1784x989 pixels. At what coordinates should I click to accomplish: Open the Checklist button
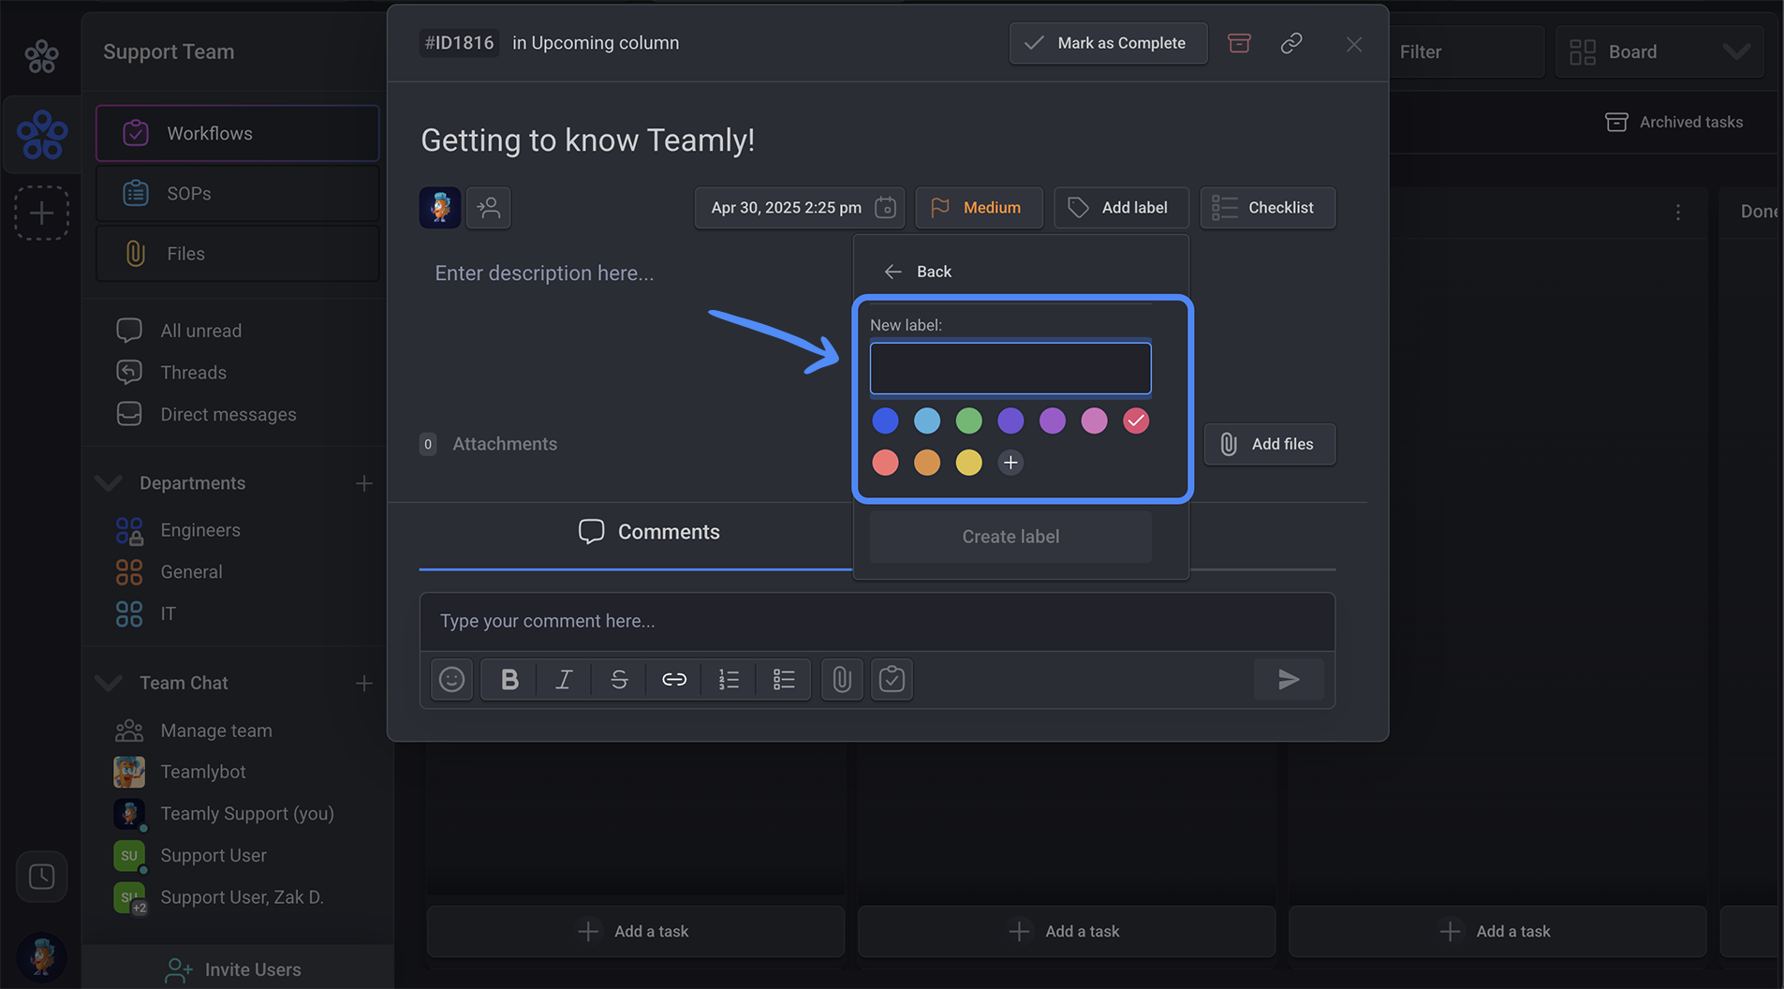(x=1268, y=207)
